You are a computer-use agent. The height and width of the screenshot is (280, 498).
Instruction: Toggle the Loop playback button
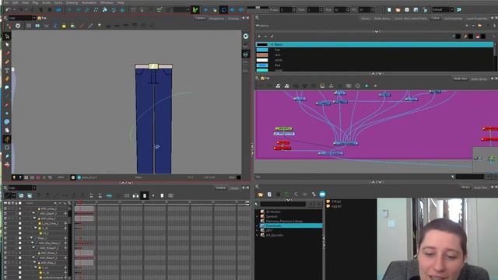tap(223, 10)
